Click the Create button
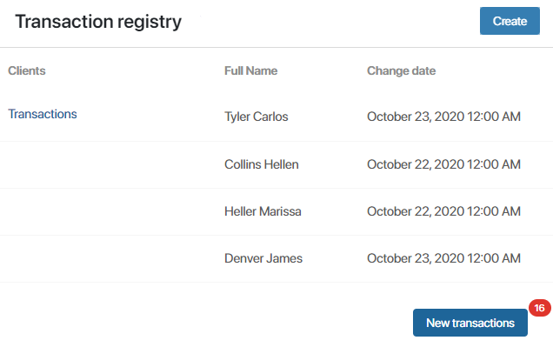Viewport: 553px width, 347px height. point(510,21)
